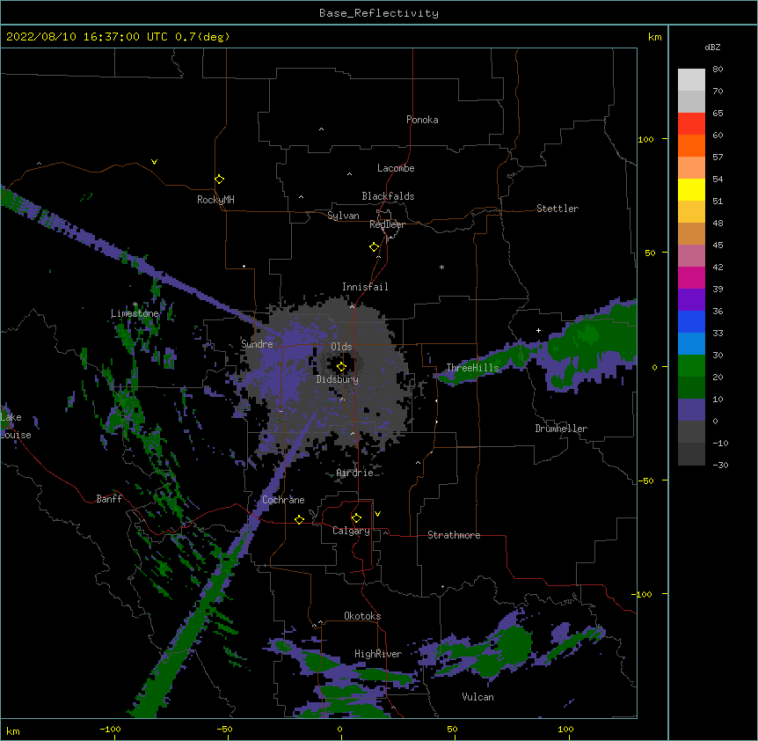The width and height of the screenshot is (758, 741).
Task: Select the -50 tick on the right axis
Action: [645, 481]
